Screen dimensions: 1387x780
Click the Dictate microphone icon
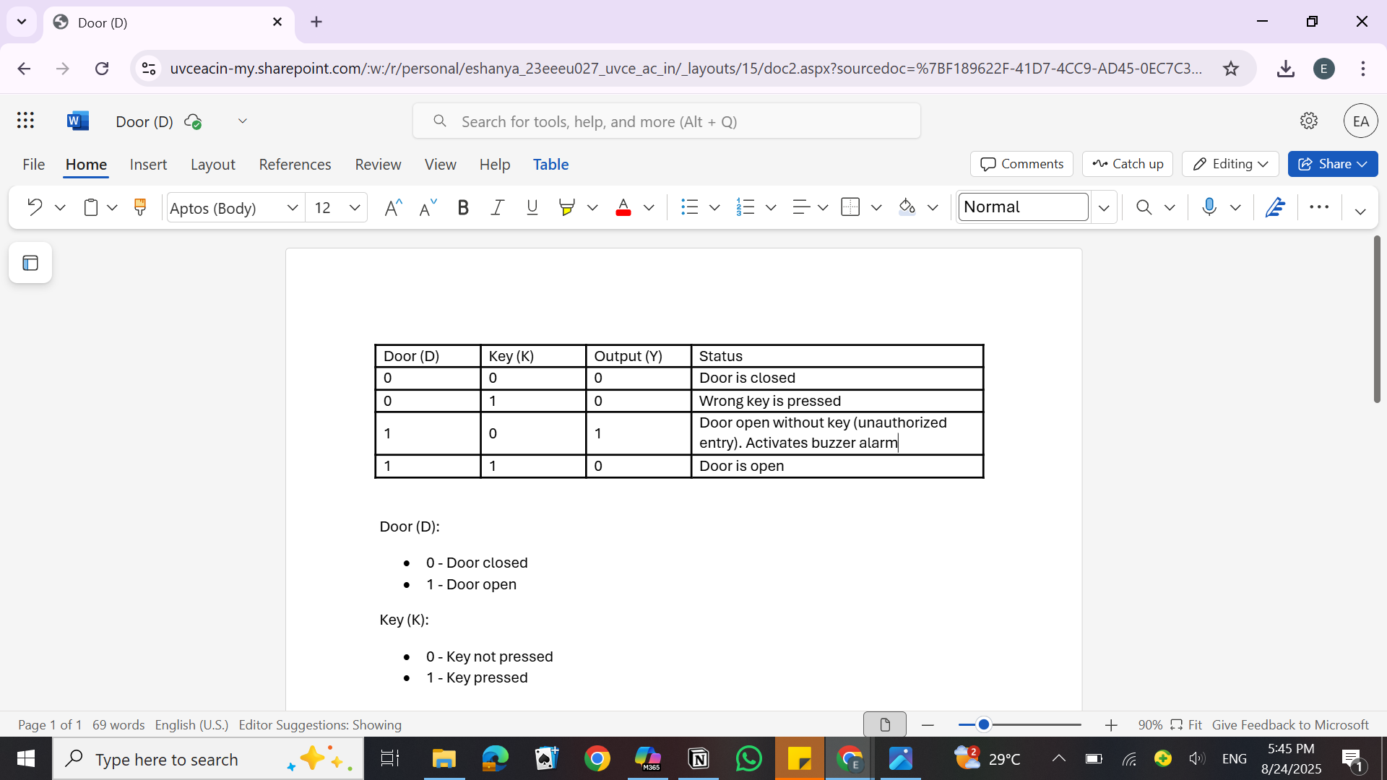(1209, 208)
